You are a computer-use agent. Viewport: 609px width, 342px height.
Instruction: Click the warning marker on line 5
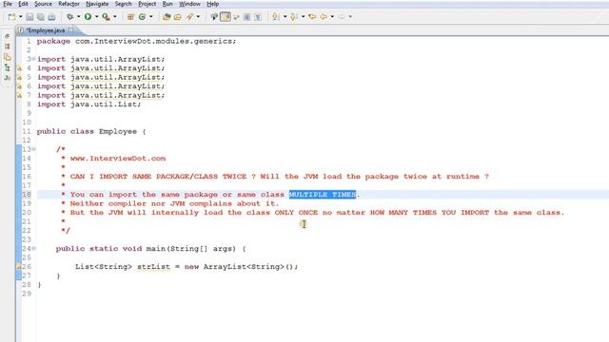point(19,77)
